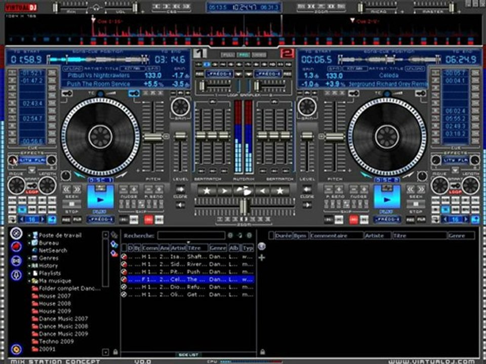Select the deck 1 selector tab
486x364 pixels.
click(x=199, y=53)
